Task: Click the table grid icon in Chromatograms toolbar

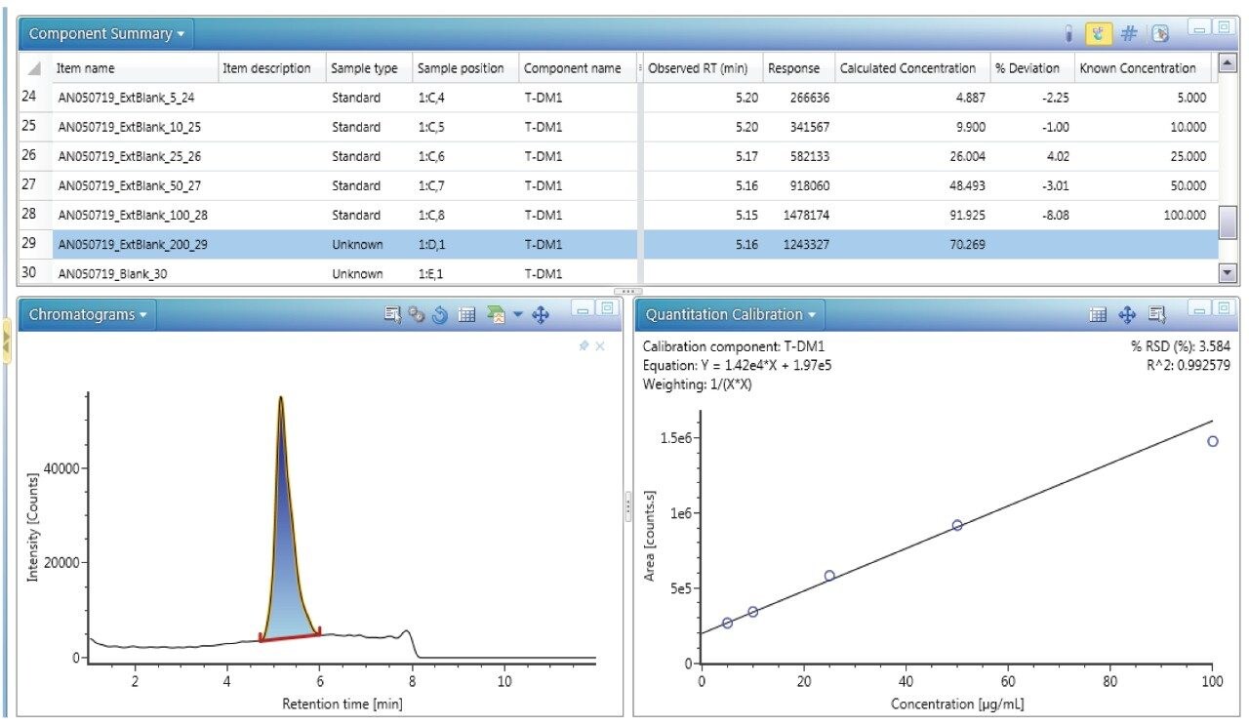Action: point(466,315)
